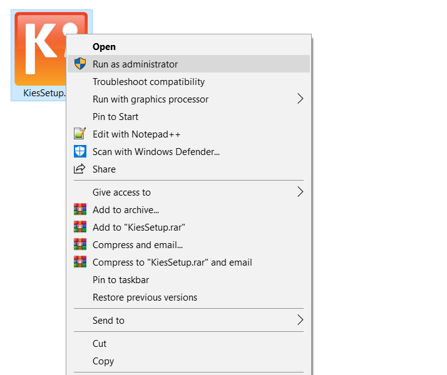Select Compress and email option
The width and height of the screenshot is (447, 375).
(x=188, y=245)
